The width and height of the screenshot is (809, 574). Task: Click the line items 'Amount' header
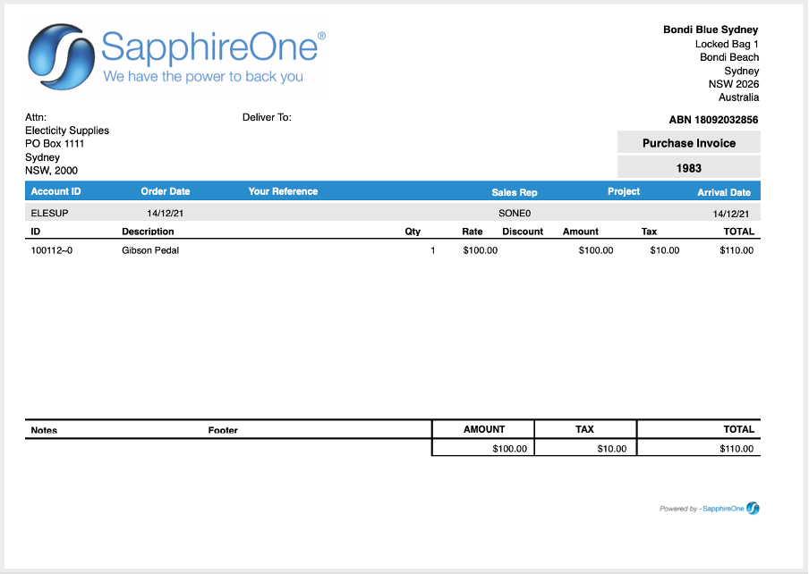(x=581, y=232)
